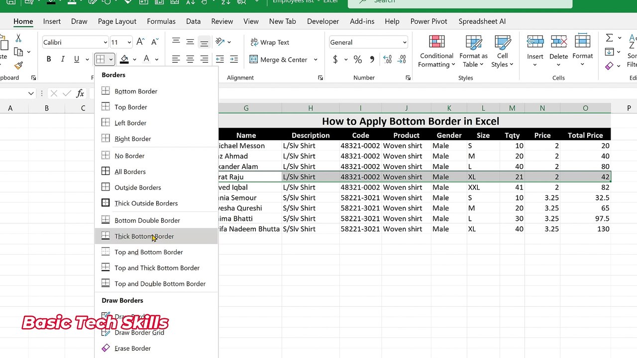Click the Decrease Font Size icon
The image size is (637, 358).
[155, 42]
